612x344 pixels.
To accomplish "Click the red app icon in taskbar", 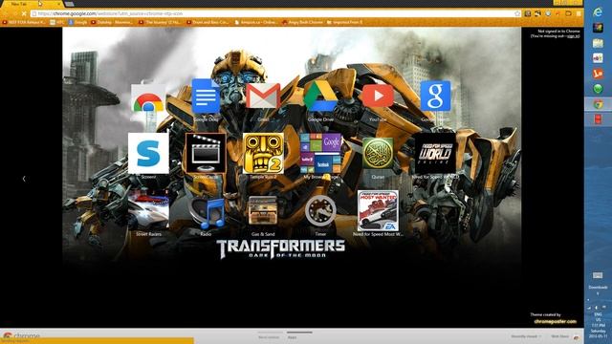I will click(598, 118).
